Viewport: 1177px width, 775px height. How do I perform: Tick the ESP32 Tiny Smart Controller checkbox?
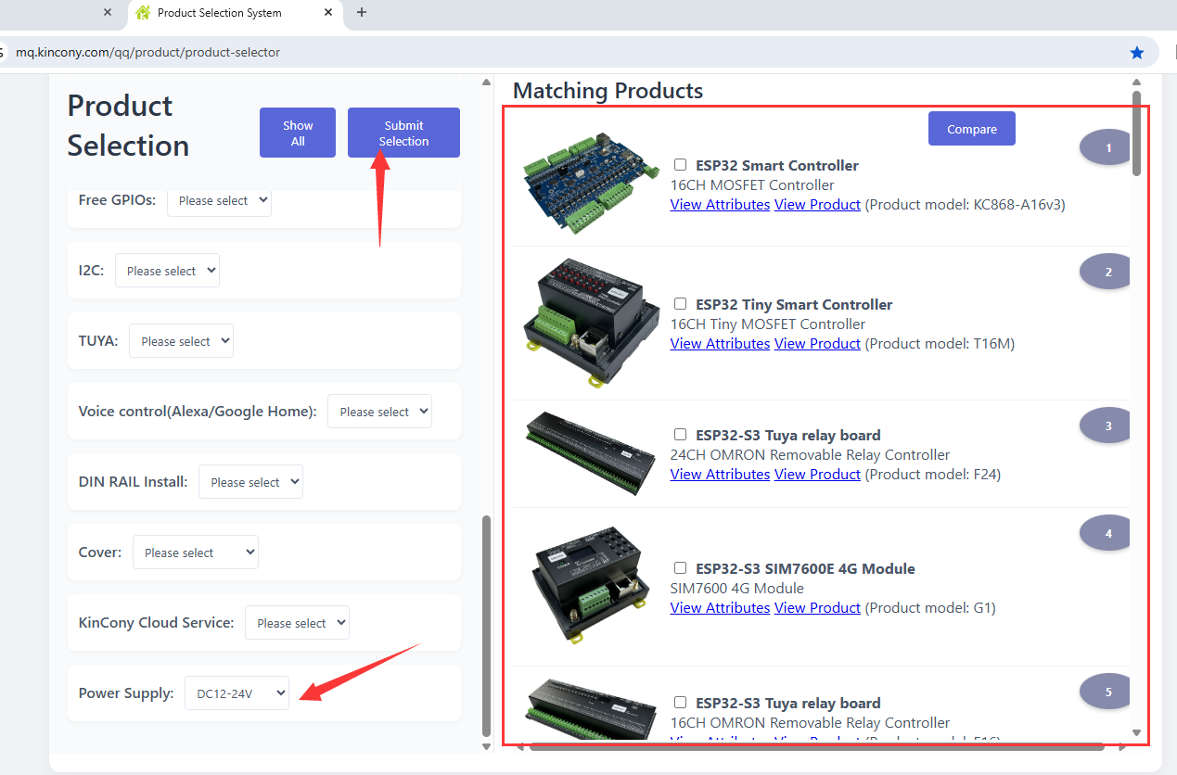point(681,304)
